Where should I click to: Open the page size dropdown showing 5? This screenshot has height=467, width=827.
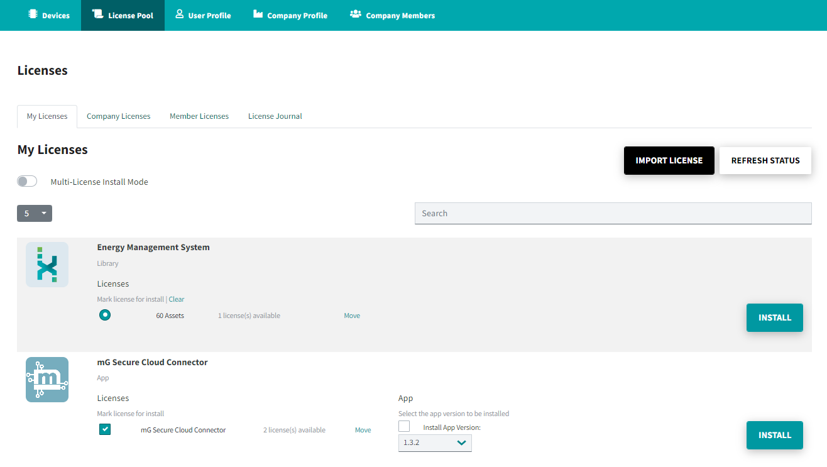pyautogui.click(x=35, y=213)
